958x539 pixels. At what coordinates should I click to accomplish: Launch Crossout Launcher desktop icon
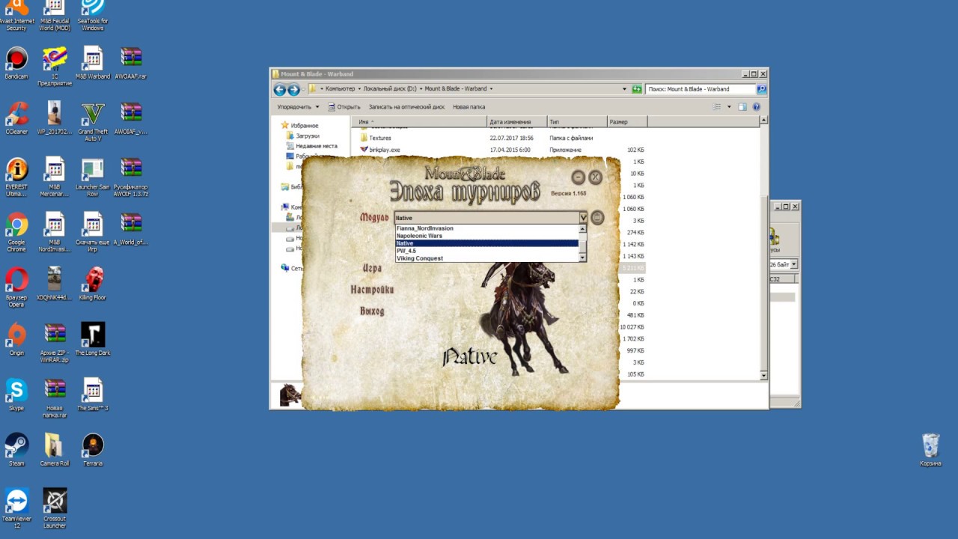point(55,508)
